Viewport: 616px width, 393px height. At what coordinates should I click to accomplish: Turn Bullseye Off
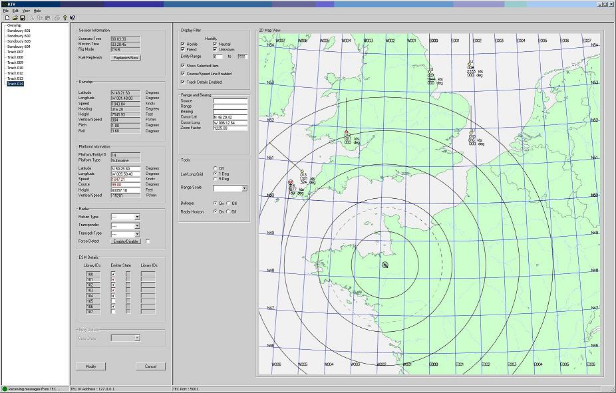click(228, 203)
